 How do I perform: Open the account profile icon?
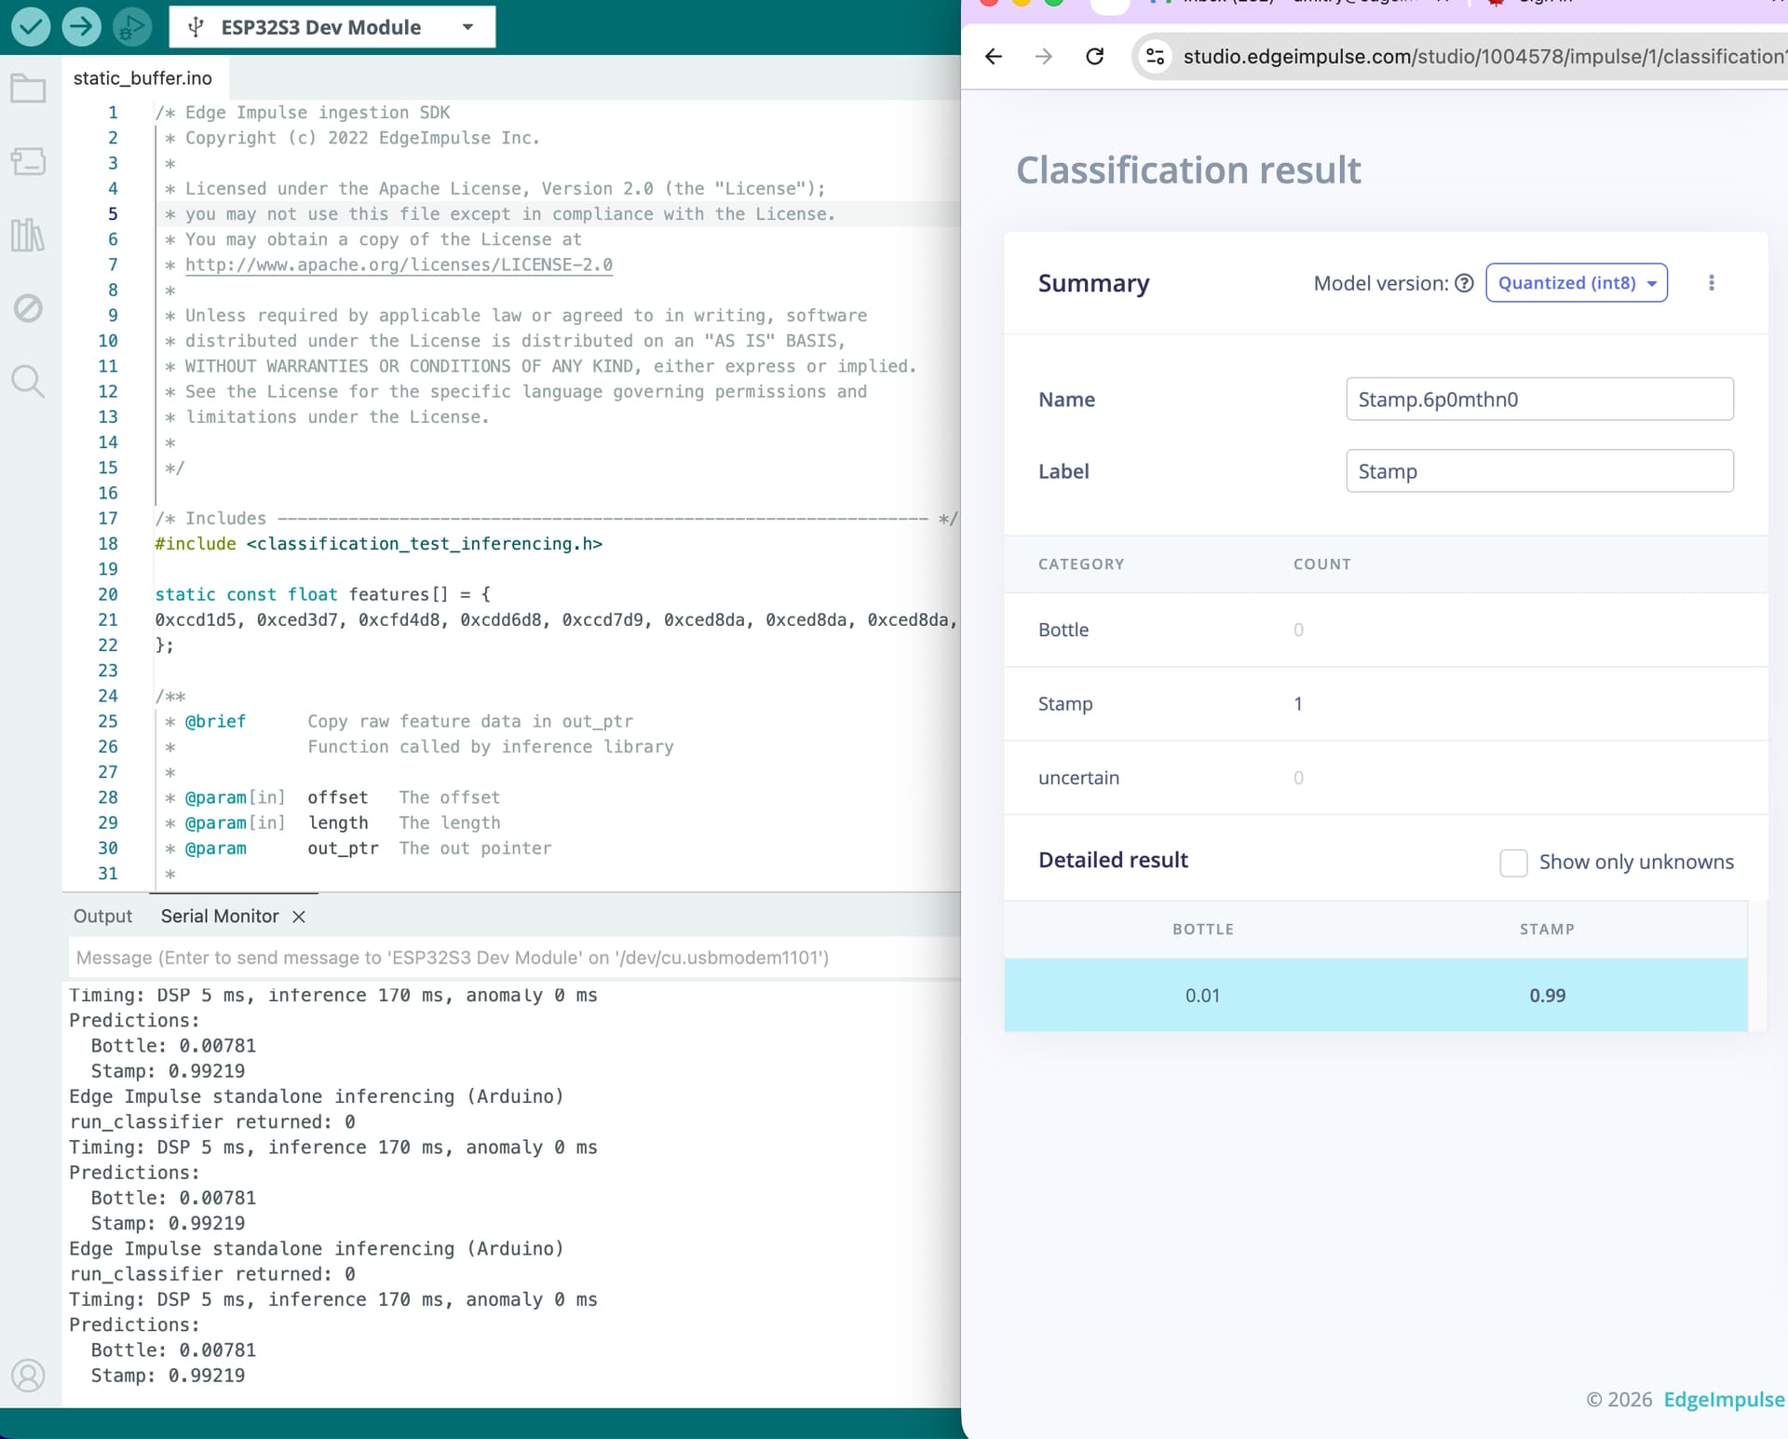28,1375
